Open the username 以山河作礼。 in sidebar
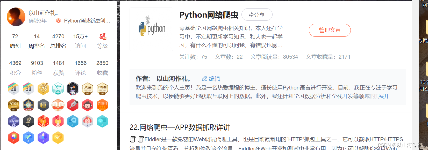This screenshot has width=428, height=150. pyautogui.click(x=44, y=13)
